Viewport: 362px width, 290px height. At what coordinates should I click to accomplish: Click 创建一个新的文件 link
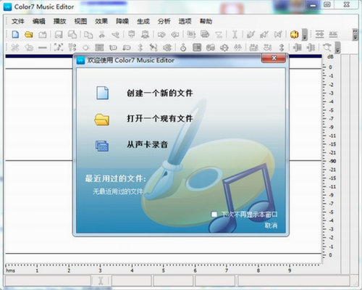[160, 94]
